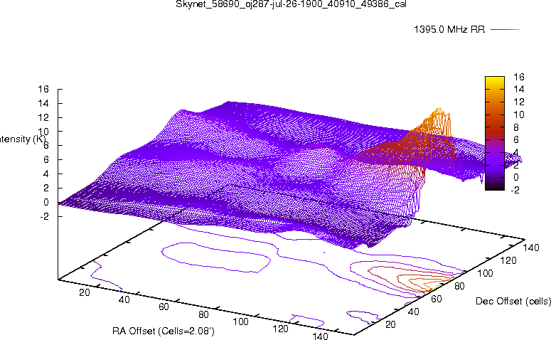551x340 pixels.
Task: Click the 2 tick on the intensity axis
Action: coord(46,188)
